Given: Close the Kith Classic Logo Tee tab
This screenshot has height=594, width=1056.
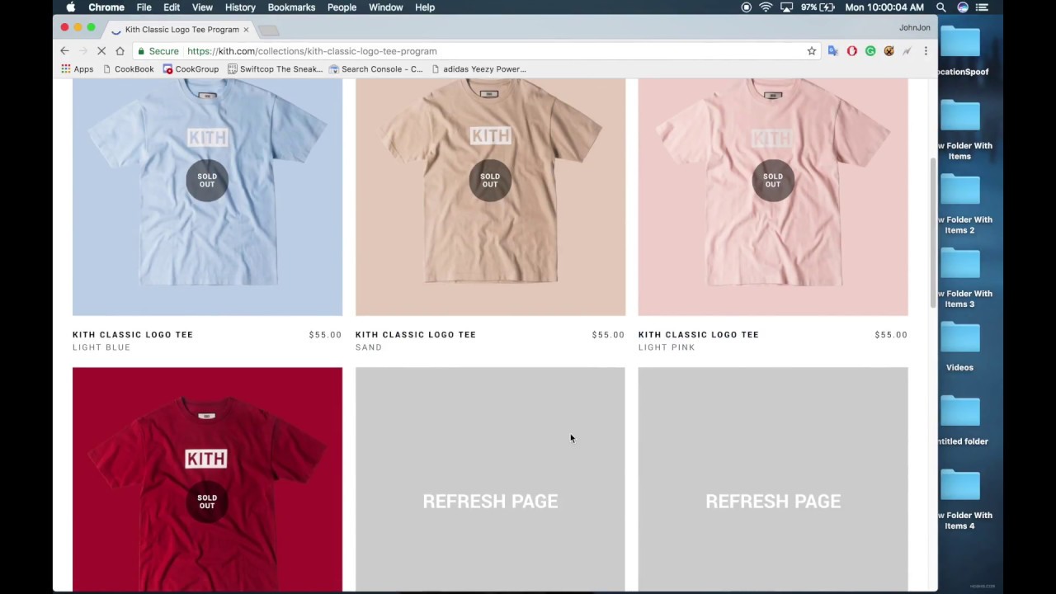Looking at the screenshot, I should click(x=246, y=30).
